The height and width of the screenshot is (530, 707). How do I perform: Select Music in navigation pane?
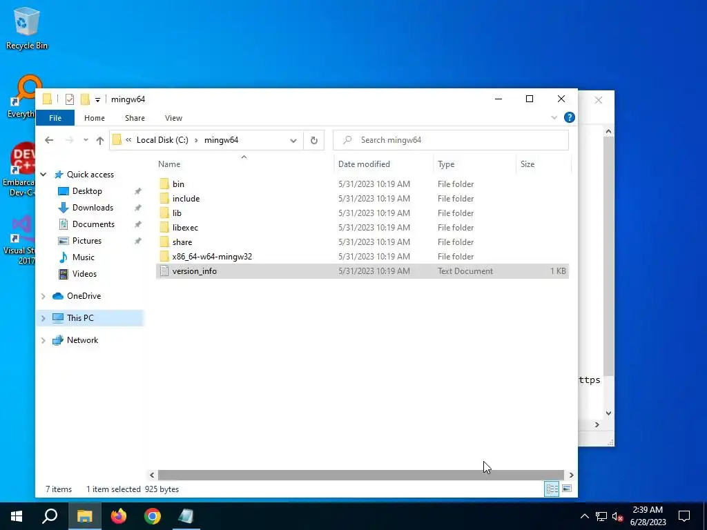point(83,257)
